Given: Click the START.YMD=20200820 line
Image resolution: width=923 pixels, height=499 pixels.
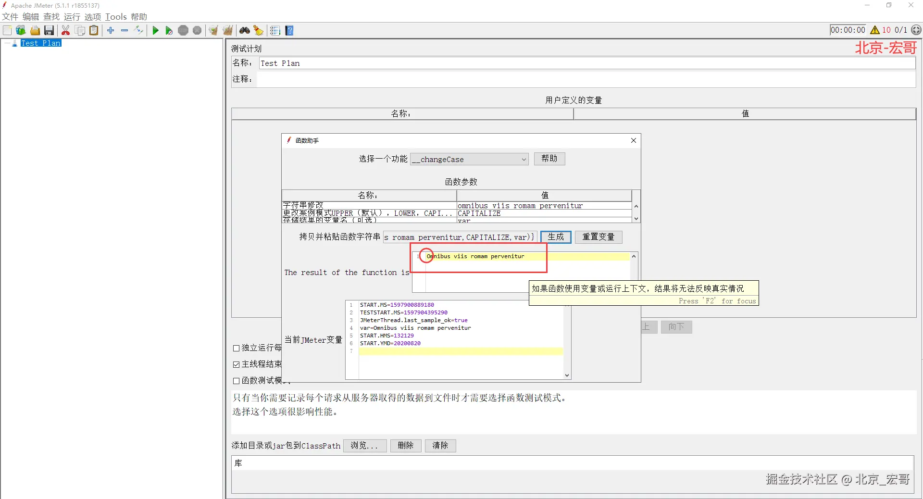Looking at the screenshot, I should [x=390, y=343].
